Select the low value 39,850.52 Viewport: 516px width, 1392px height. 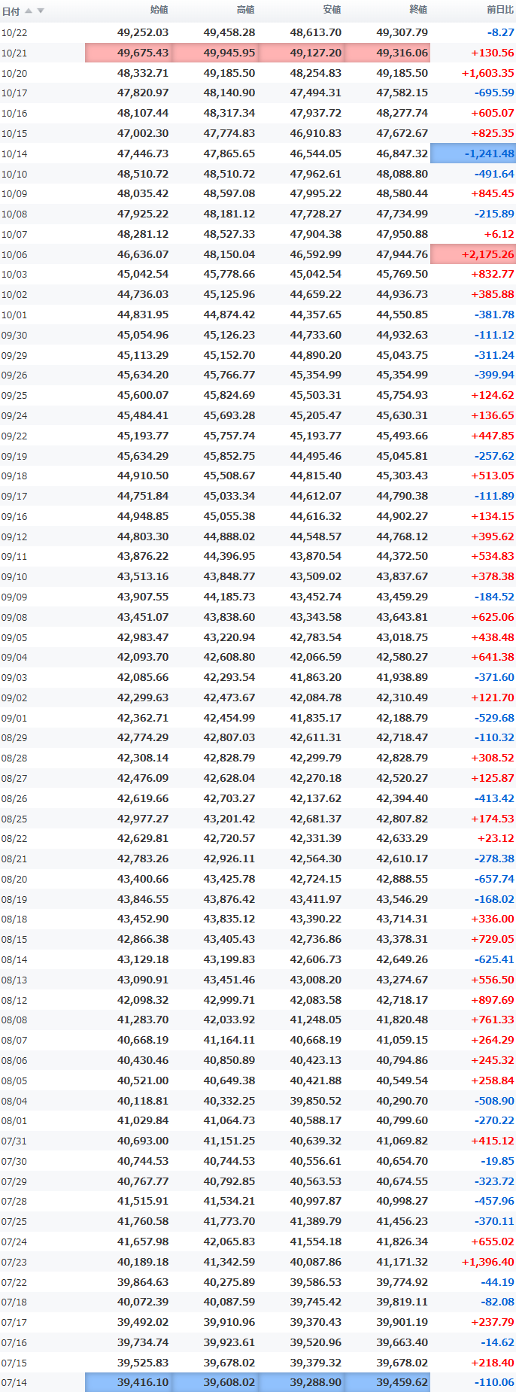coord(316,1100)
